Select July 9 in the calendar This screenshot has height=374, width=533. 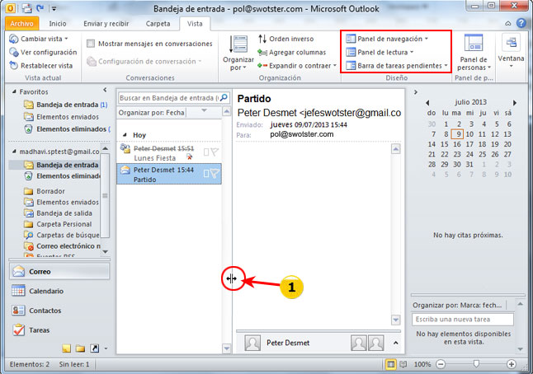pyautogui.click(x=458, y=134)
